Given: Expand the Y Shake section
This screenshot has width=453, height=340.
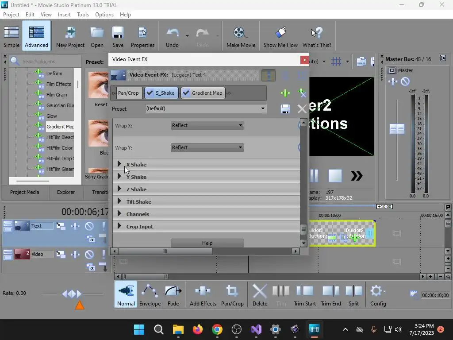Looking at the screenshot, I should (119, 176).
